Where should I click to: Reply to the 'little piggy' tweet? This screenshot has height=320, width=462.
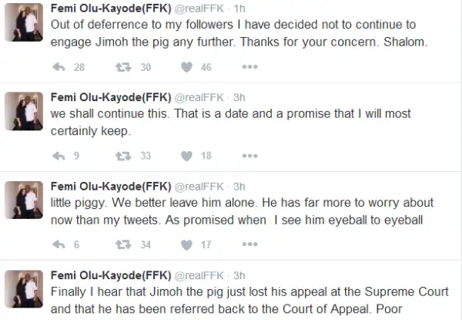(56, 245)
